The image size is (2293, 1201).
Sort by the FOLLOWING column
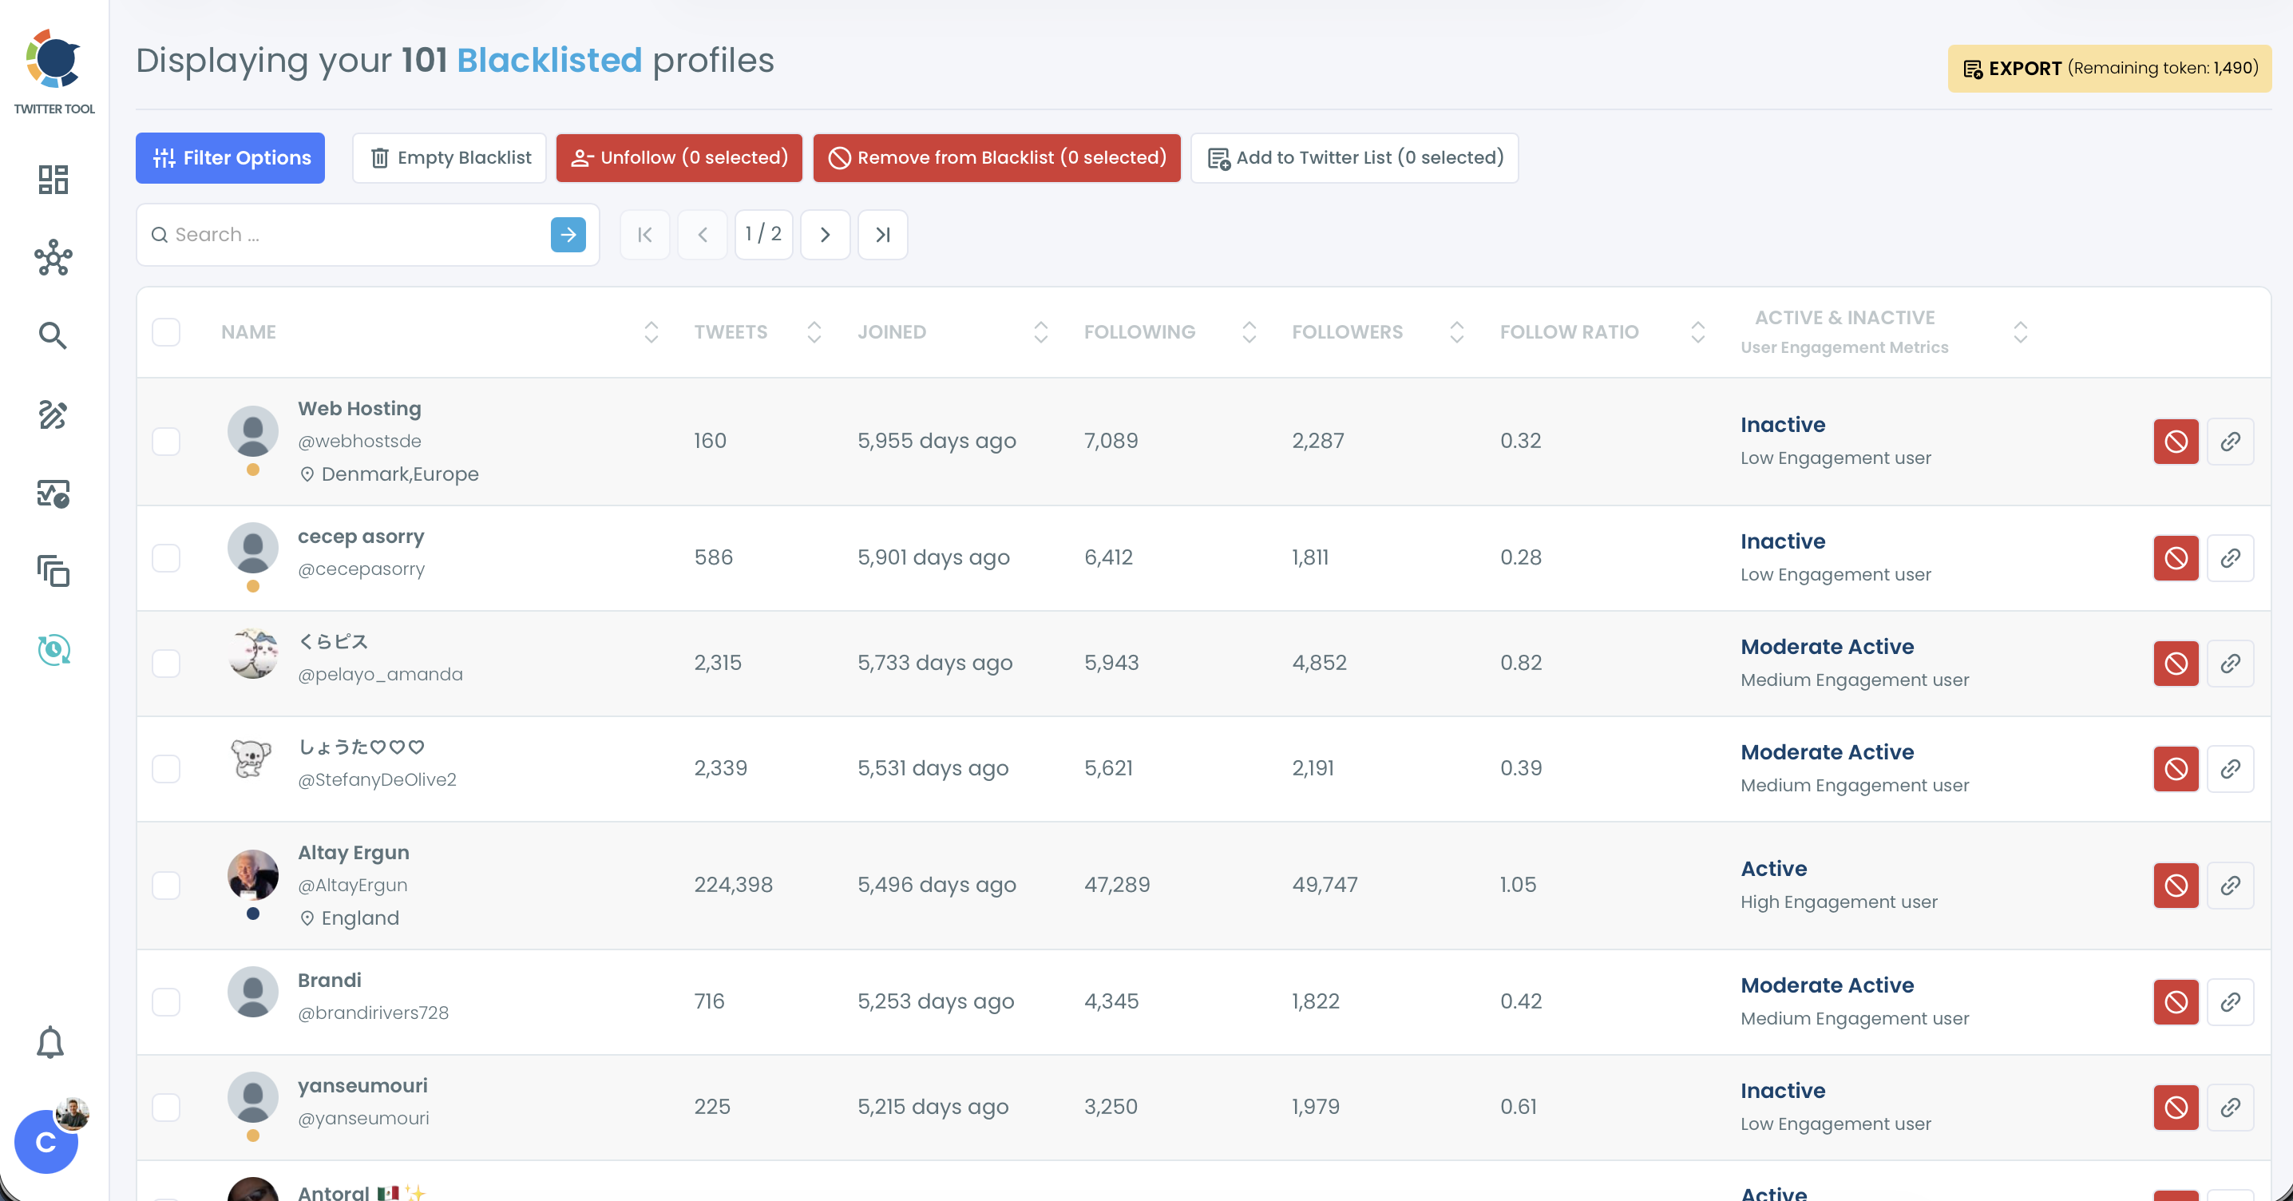click(x=1249, y=332)
